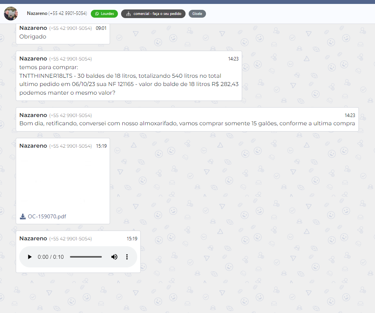Play the audio message
The image size is (375, 313).
[29, 257]
